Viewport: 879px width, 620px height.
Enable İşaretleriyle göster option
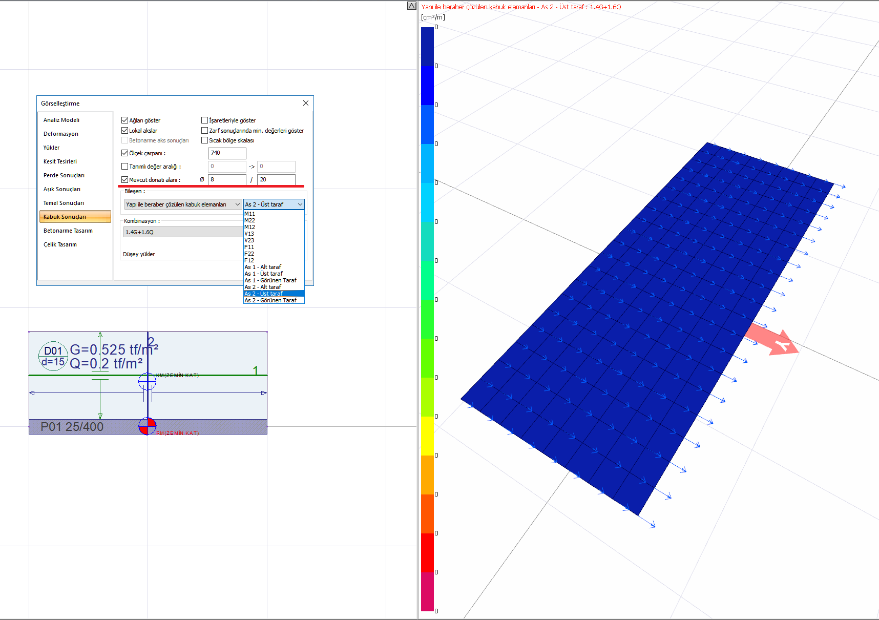tap(204, 120)
